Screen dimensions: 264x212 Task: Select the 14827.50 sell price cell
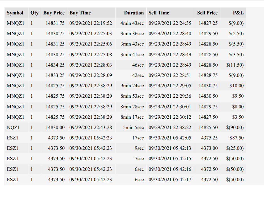tap(208, 117)
